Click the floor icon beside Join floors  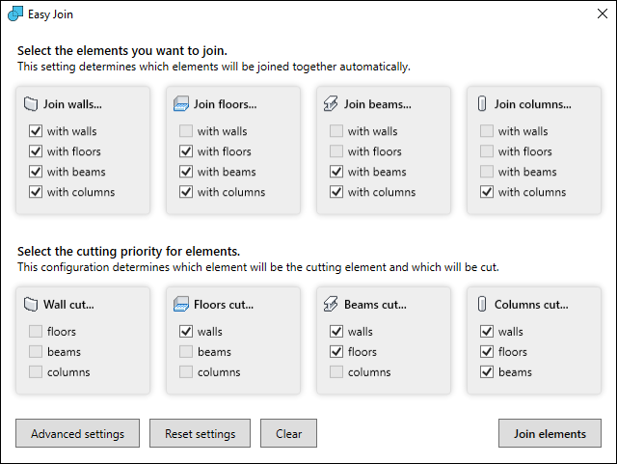(180, 104)
